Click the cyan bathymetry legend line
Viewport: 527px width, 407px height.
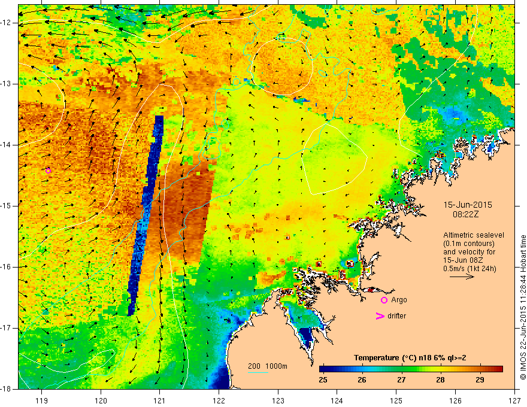258,372
